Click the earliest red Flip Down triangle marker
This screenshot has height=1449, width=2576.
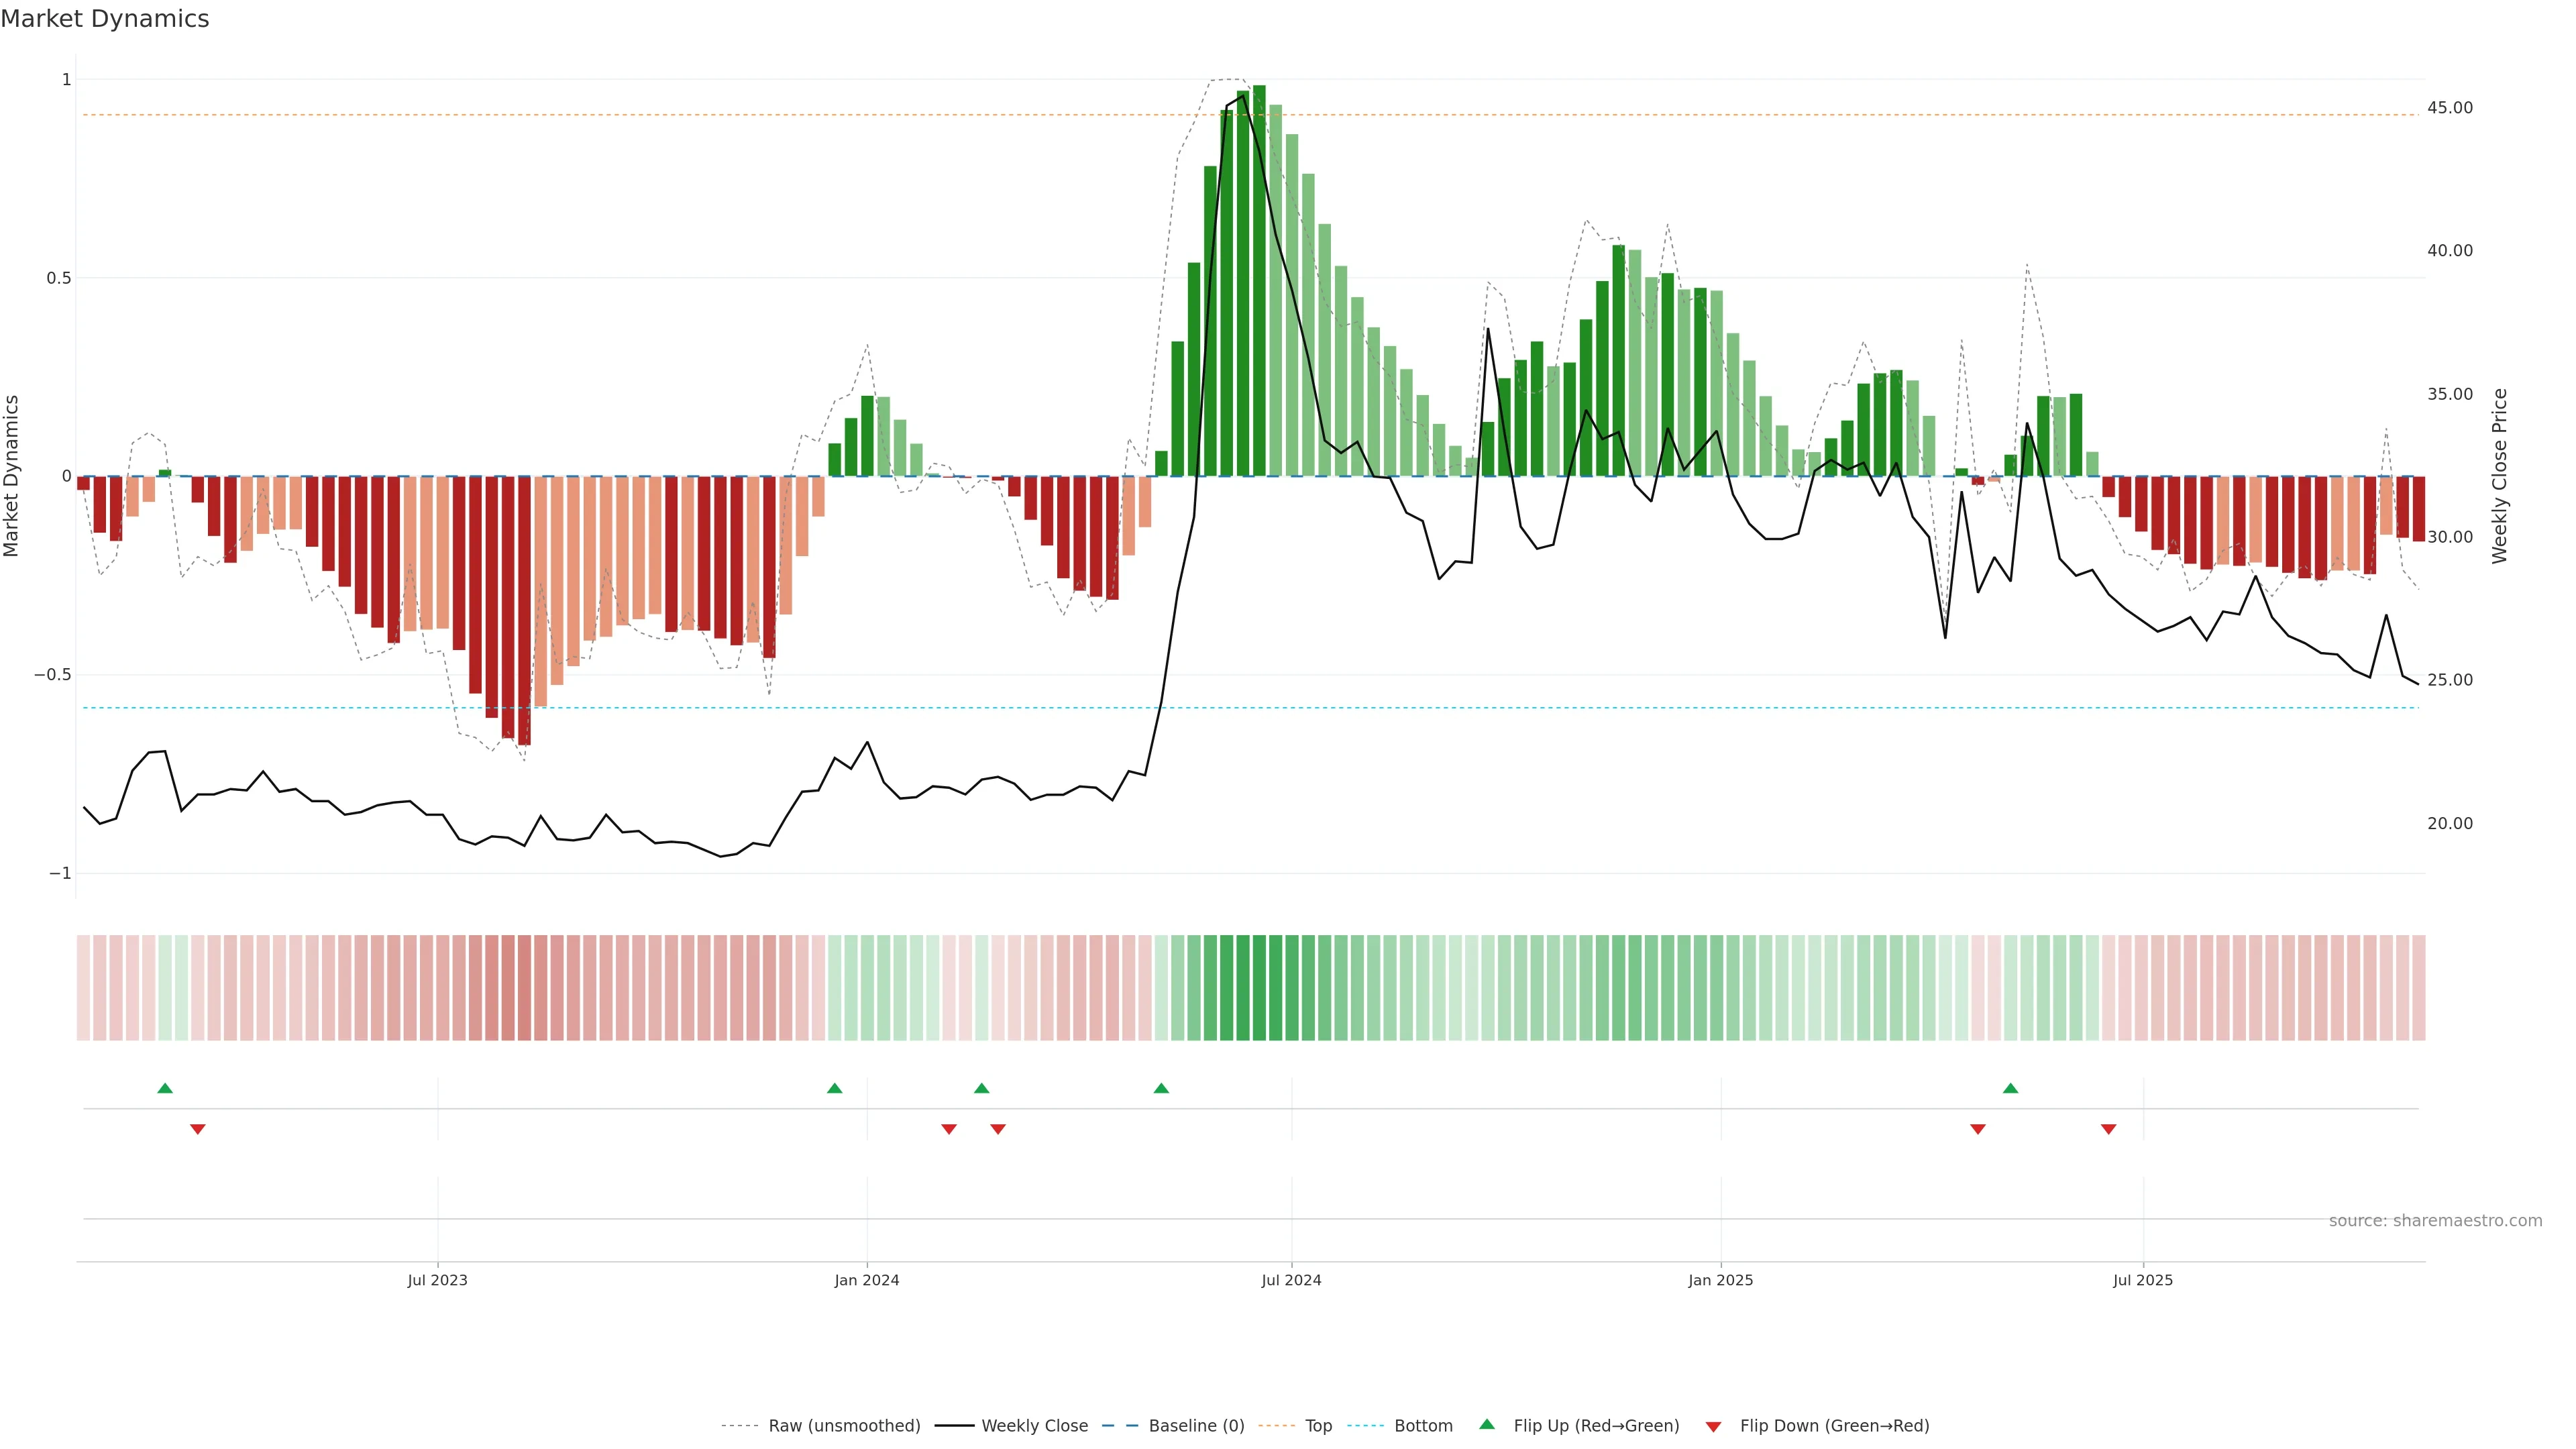(x=198, y=1129)
